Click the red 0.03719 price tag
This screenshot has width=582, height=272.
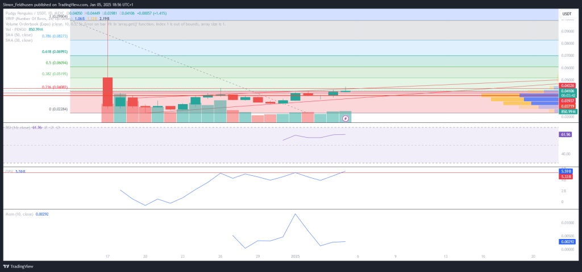click(x=568, y=106)
